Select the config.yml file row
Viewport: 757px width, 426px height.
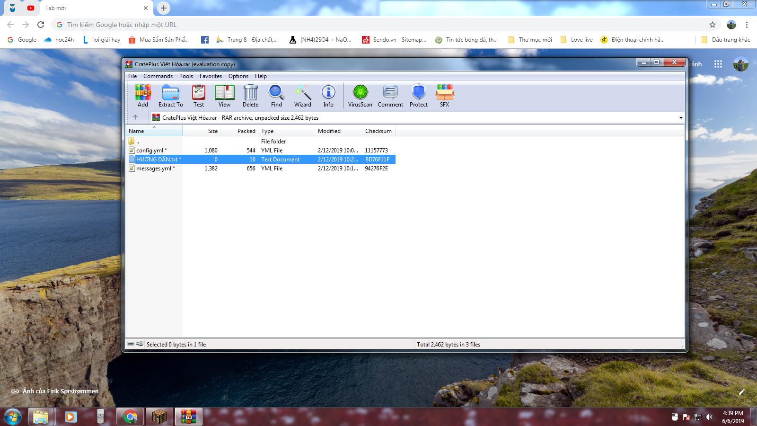261,151
